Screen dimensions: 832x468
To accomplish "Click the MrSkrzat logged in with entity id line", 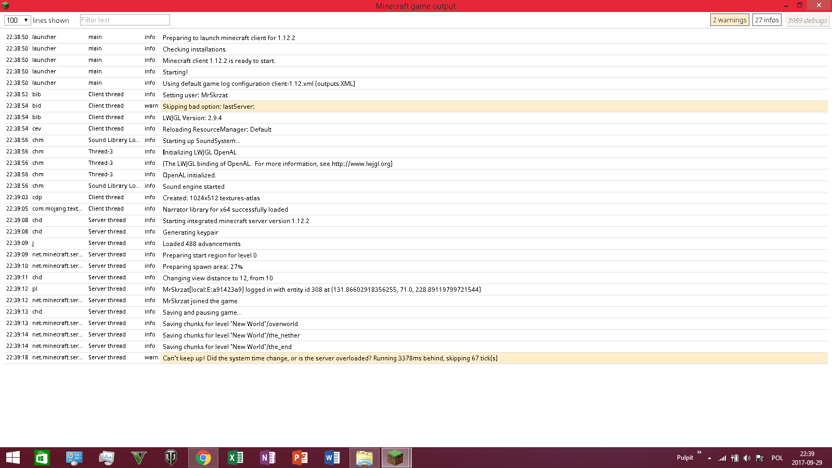I will (322, 290).
